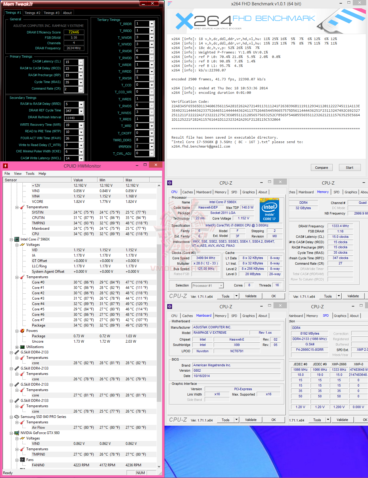Open Tools dropdown arrow in CPU tab window
368x478 pixels.
pyautogui.click(x=236, y=296)
